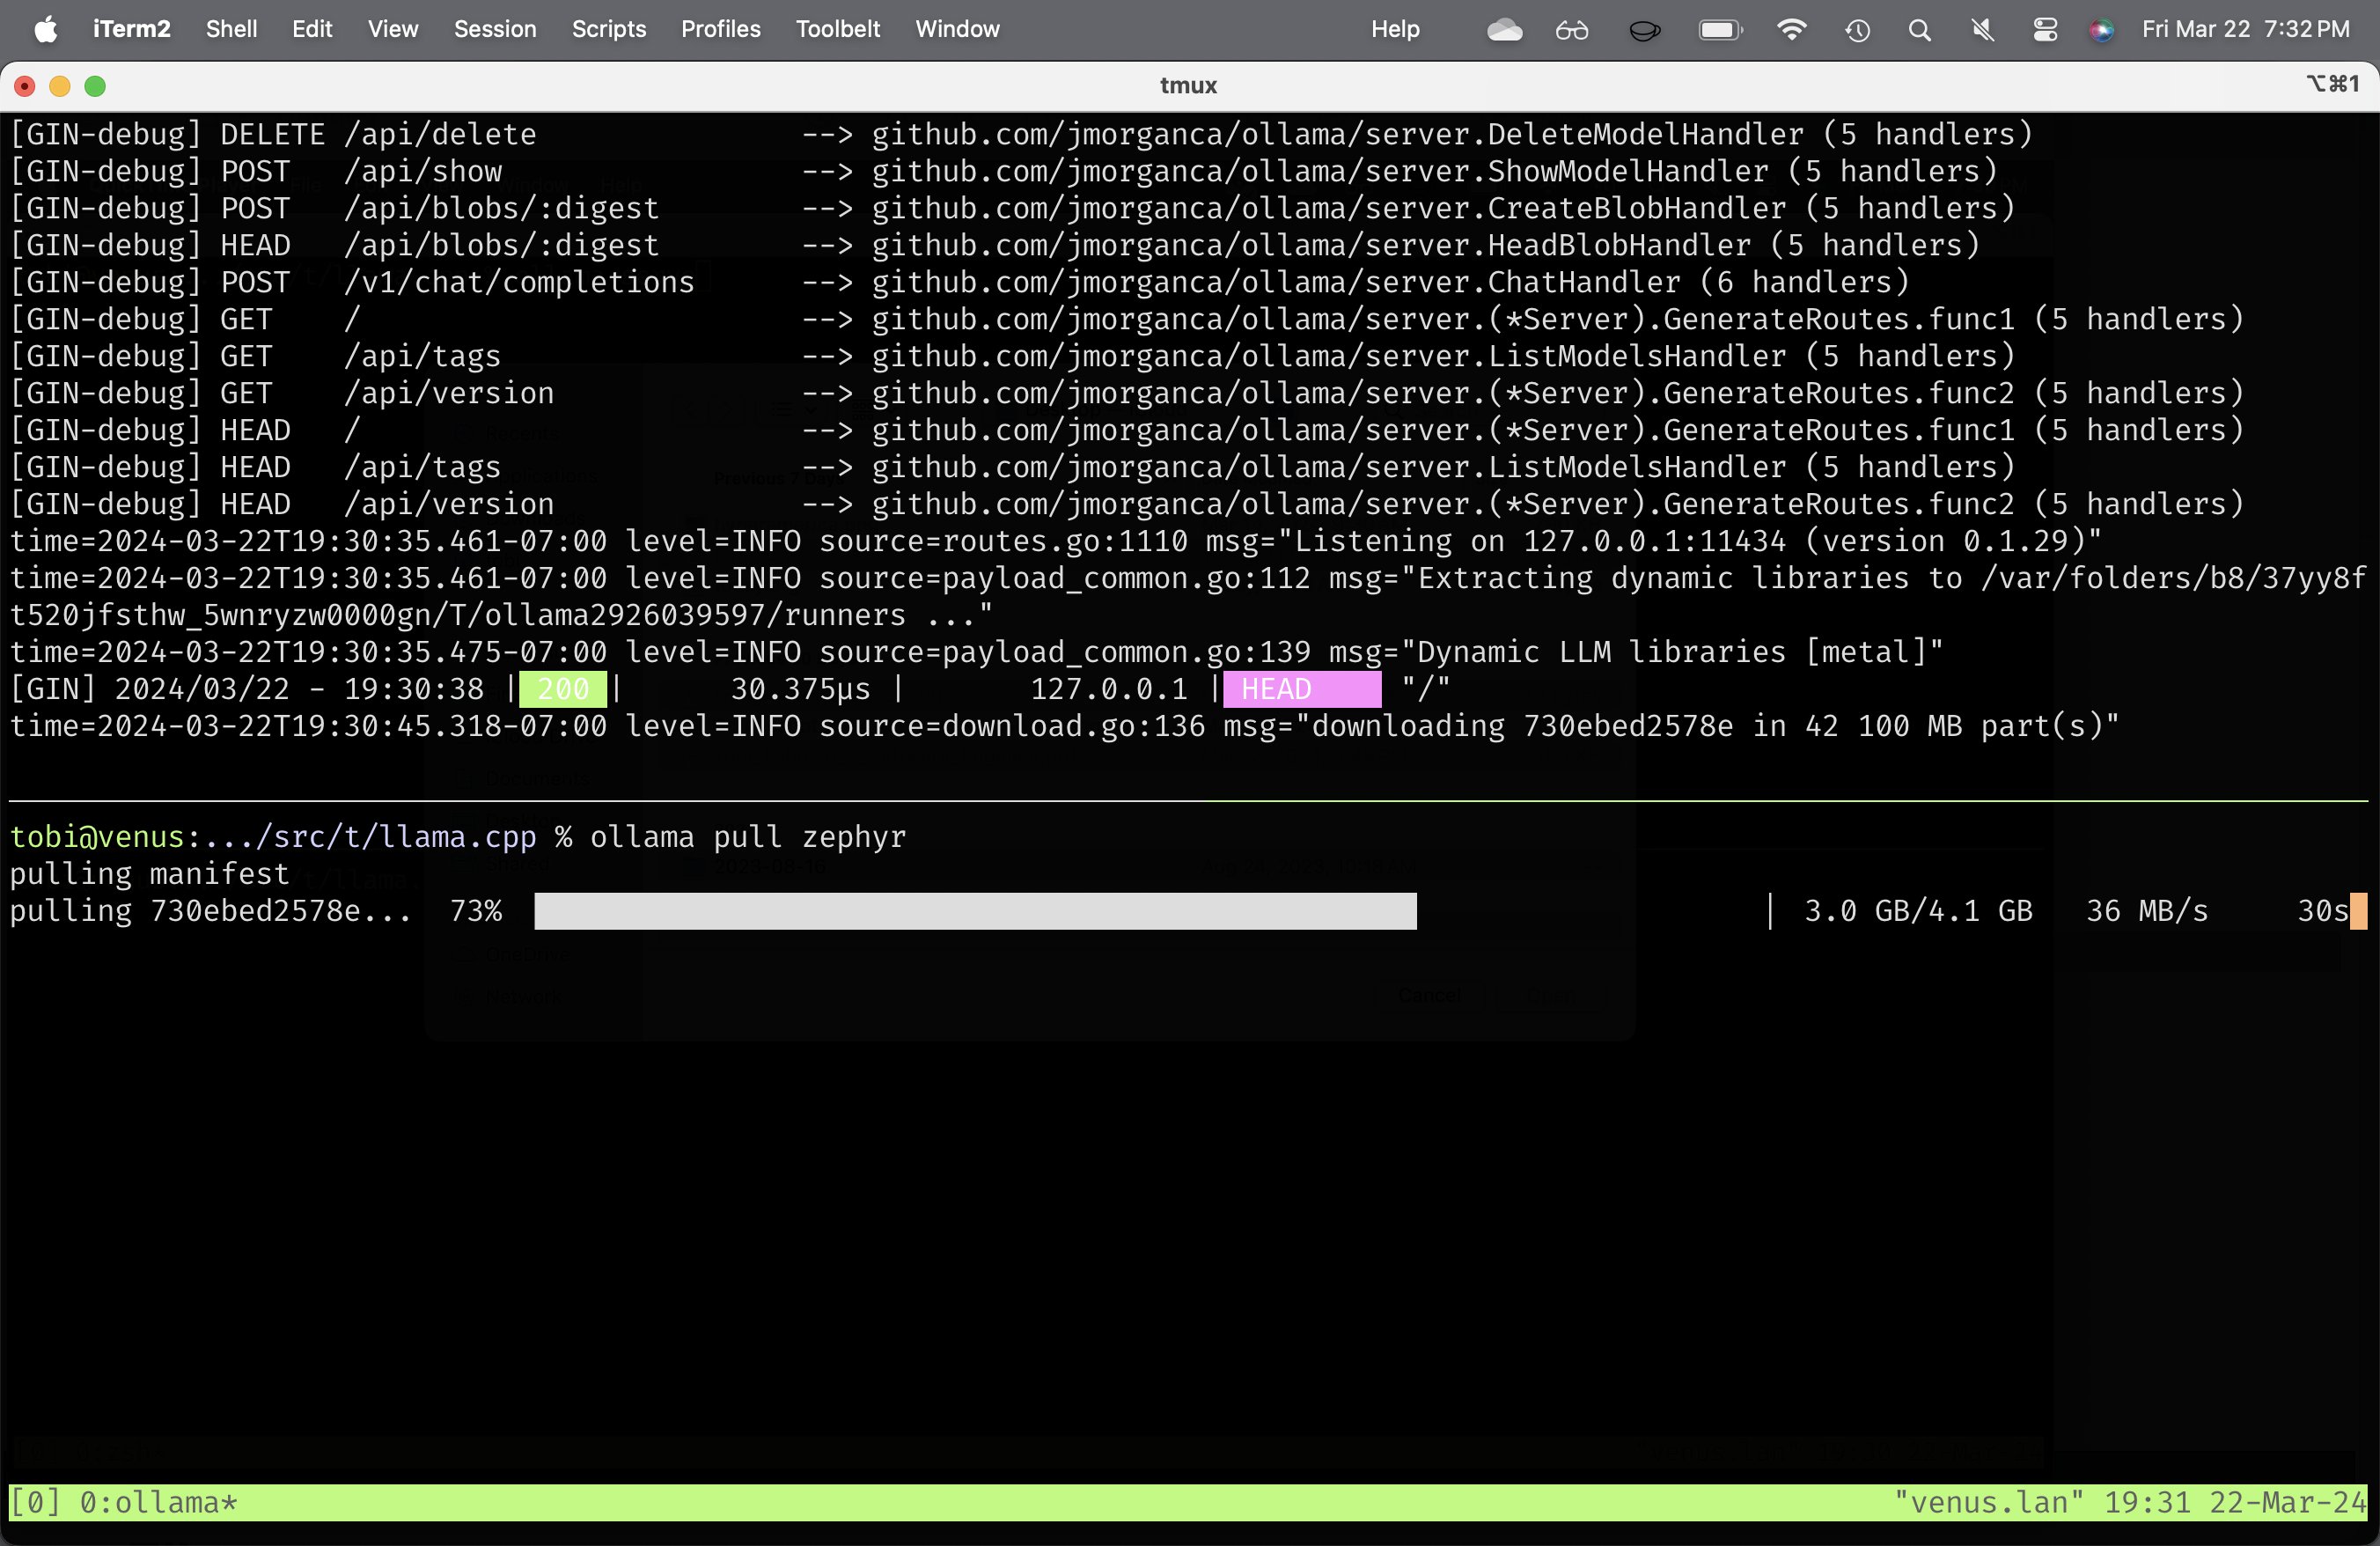Click the DeleteModelHandler log line

pos(1021,134)
